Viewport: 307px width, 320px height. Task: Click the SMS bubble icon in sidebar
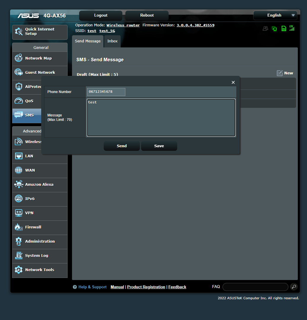[19, 115]
